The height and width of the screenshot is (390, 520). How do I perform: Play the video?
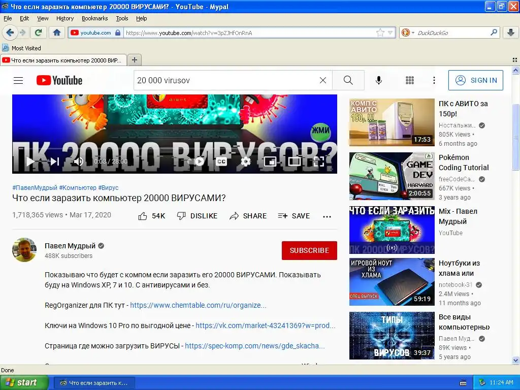tap(30, 161)
